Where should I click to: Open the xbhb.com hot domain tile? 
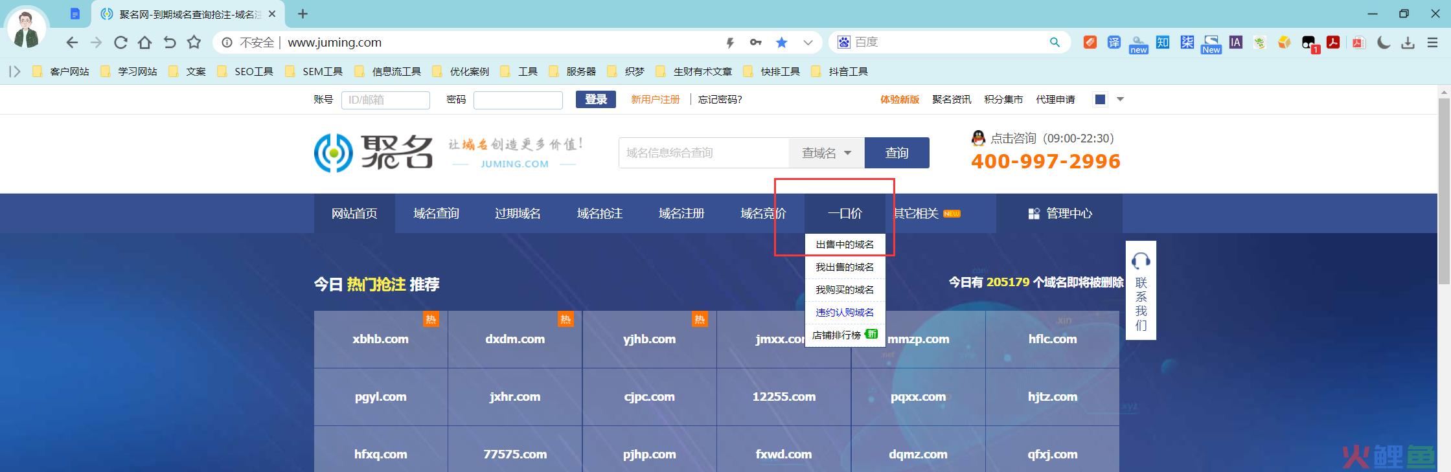tap(381, 339)
